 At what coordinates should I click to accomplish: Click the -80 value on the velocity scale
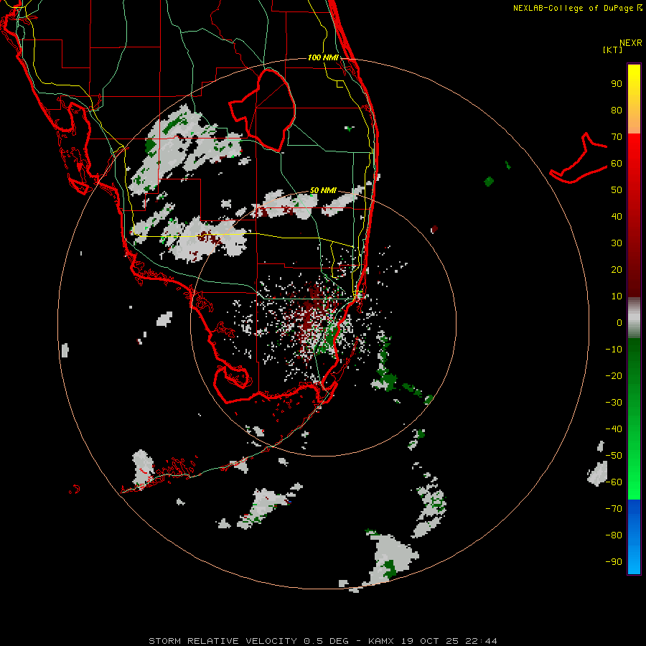pyautogui.click(x=614, y=535)
